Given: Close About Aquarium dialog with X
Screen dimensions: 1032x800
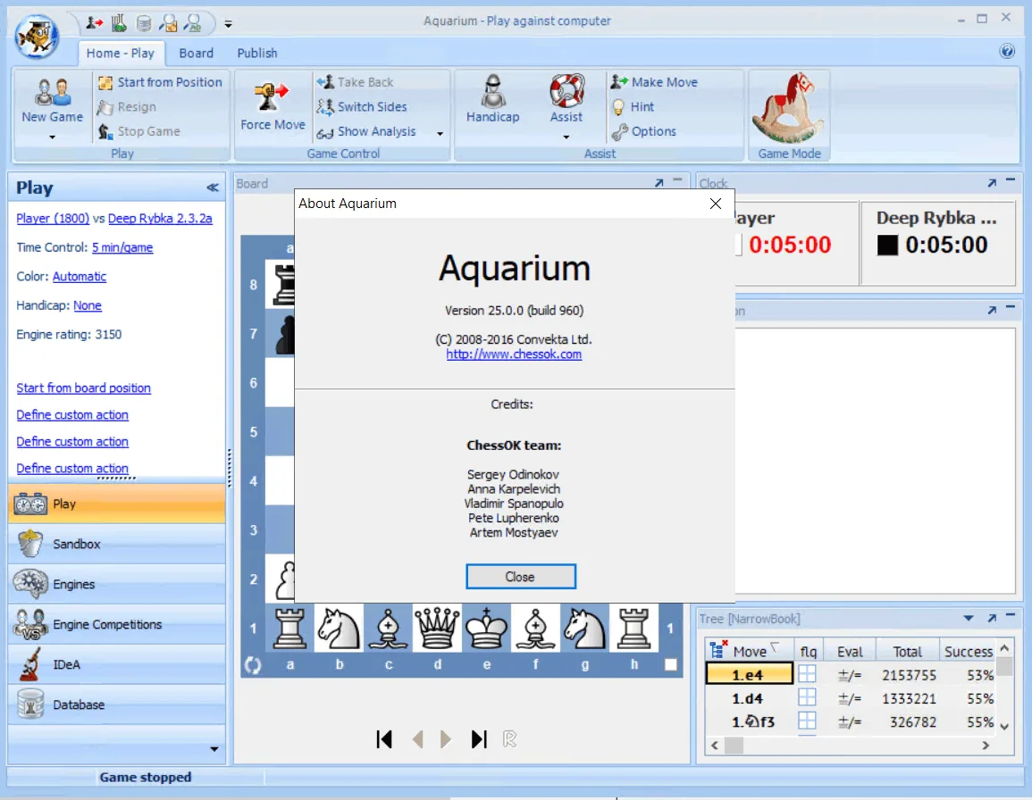Looking at the screenshot, I should 716,204.
